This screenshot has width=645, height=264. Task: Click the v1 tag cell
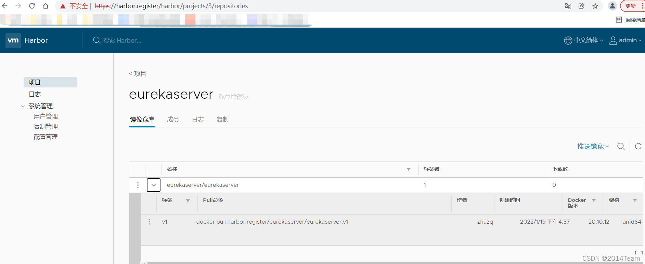[x=165, y=222]
